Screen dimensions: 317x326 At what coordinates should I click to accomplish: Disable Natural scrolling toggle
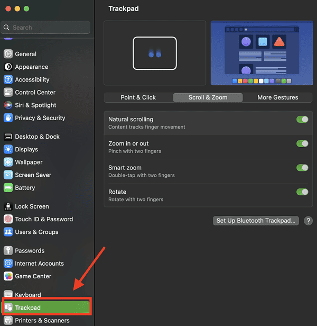point(302,120)
